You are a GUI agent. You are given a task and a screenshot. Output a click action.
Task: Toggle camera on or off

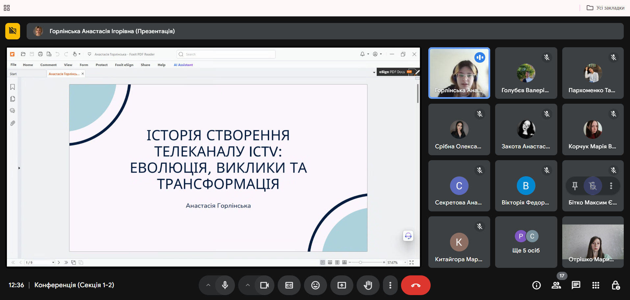click(x=265, y=285)
